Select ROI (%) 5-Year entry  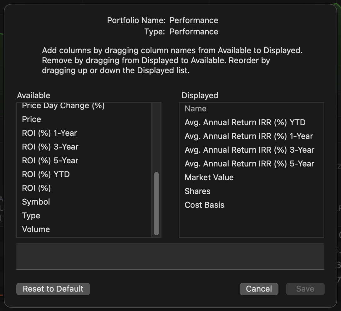point(50,161)
